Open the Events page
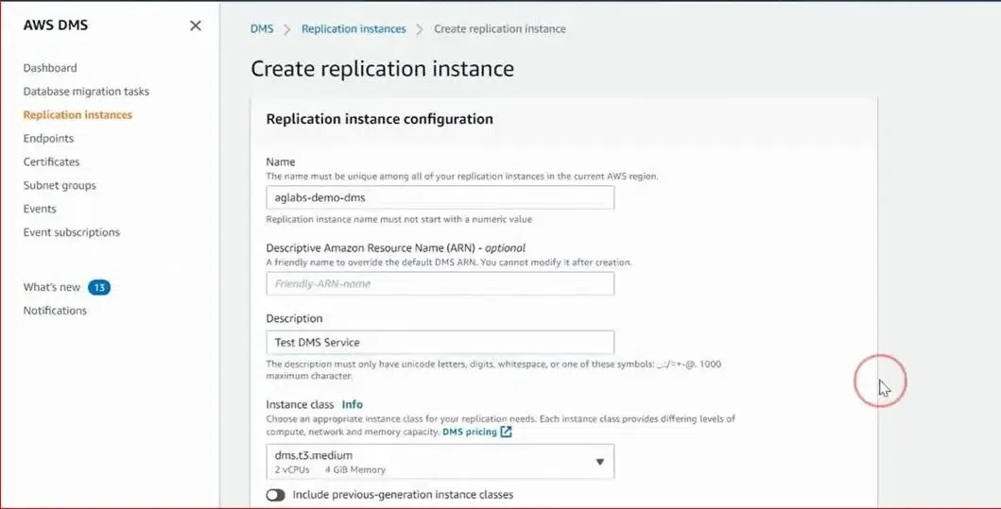 40,209
